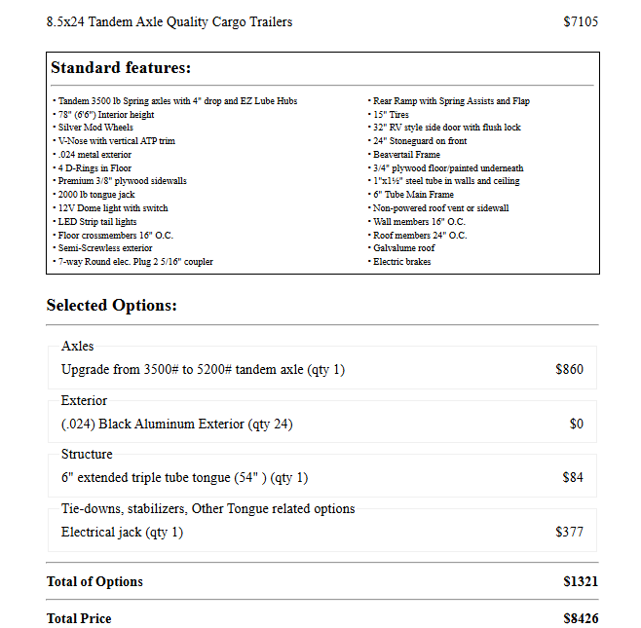
Task: Select the 3500# to 5200# axle upgrade line
Action: coord(203,370)
